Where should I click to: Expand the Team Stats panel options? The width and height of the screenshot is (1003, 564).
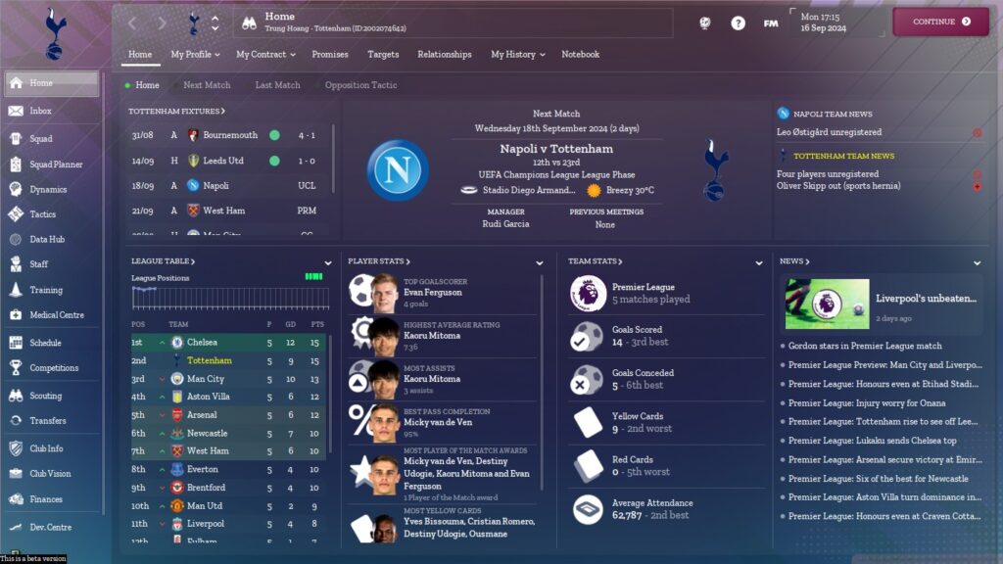[x=759, y=262]
